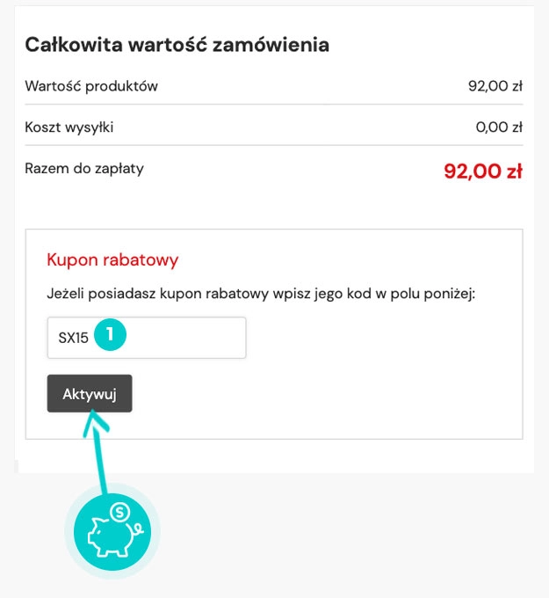Image resolution: width=549 pixels, height=598 pixels.
Task: Select the Wartość produktów label
Action: [x=91, y=86]
